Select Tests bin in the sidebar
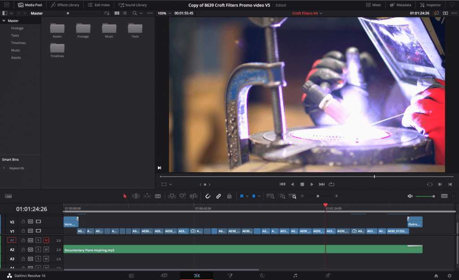Image resolution: width=459 pixels, height=280 pixels. click(15, 35)
